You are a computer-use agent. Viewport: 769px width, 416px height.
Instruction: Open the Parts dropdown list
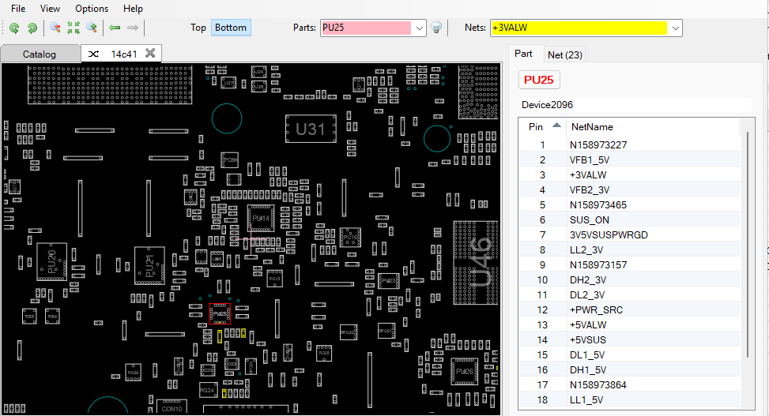point(420,28)
